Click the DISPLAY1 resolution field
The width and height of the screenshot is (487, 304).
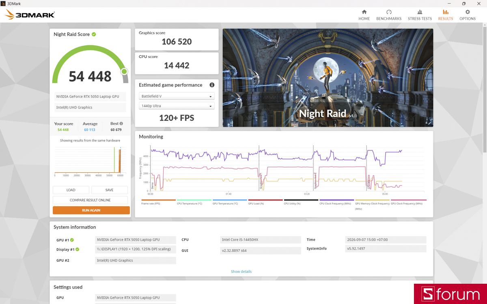(x=136, y=249)
